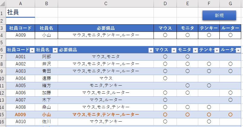Click the マウス circle mark for 阿部
This screenshot has height=127, width=243.
click(165, 57)
